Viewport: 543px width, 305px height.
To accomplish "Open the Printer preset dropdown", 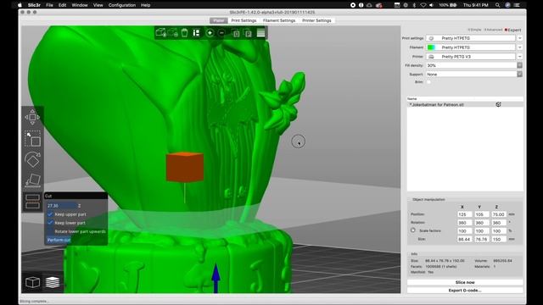I will (x=520, y=57).
